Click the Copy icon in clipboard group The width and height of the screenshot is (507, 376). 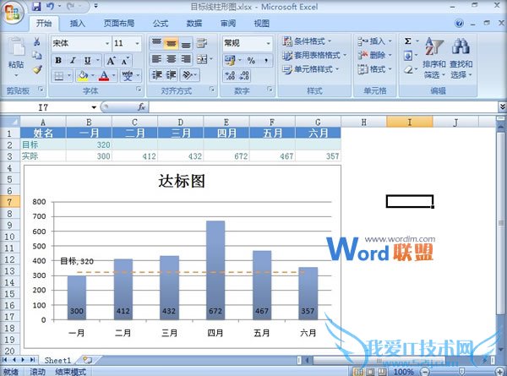(37, 55)
